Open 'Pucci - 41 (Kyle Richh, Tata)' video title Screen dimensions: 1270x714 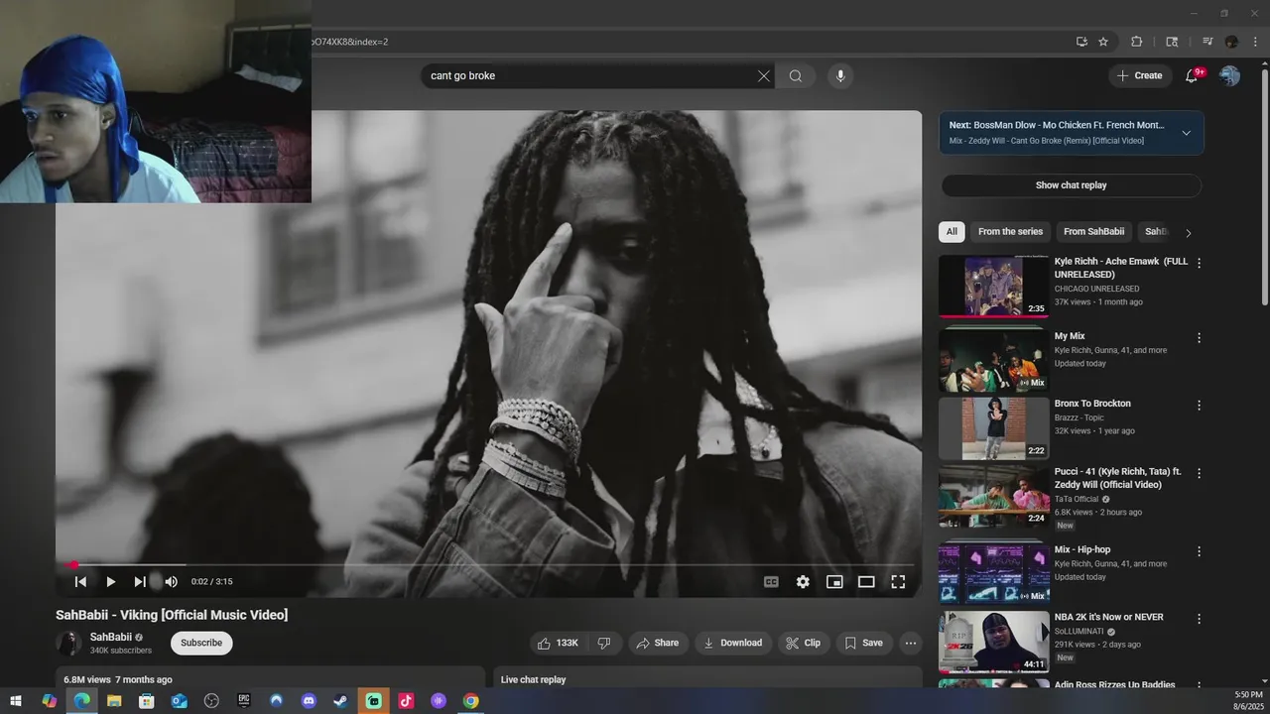1117,478
